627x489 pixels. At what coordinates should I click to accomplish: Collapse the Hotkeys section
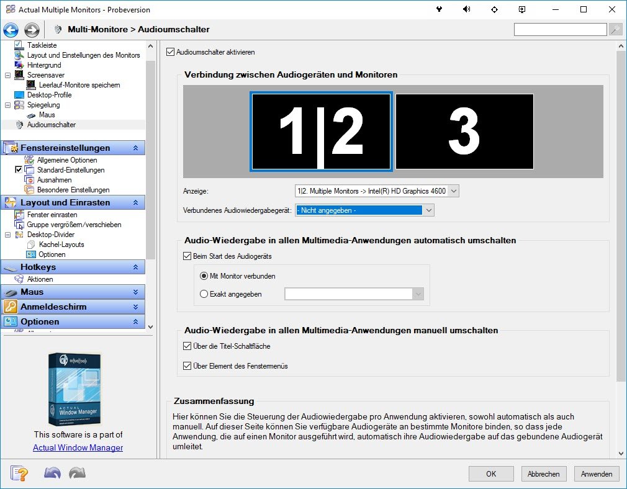(135, 267)
